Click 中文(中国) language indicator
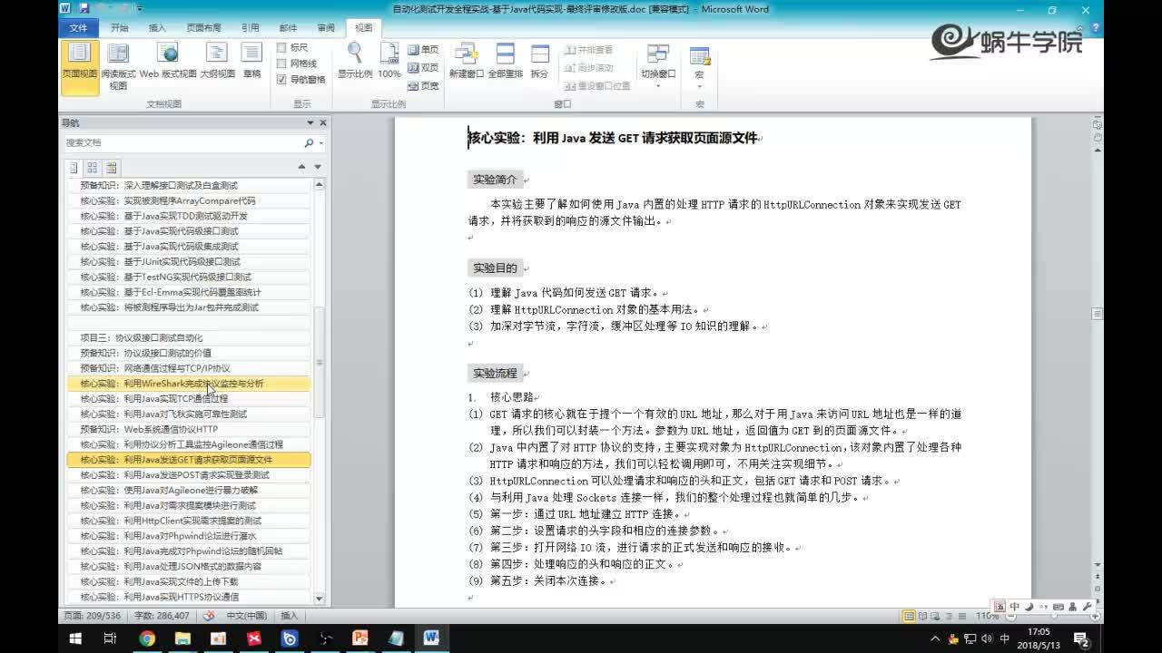The image size is (1162, 653). [x=246, y=616]
